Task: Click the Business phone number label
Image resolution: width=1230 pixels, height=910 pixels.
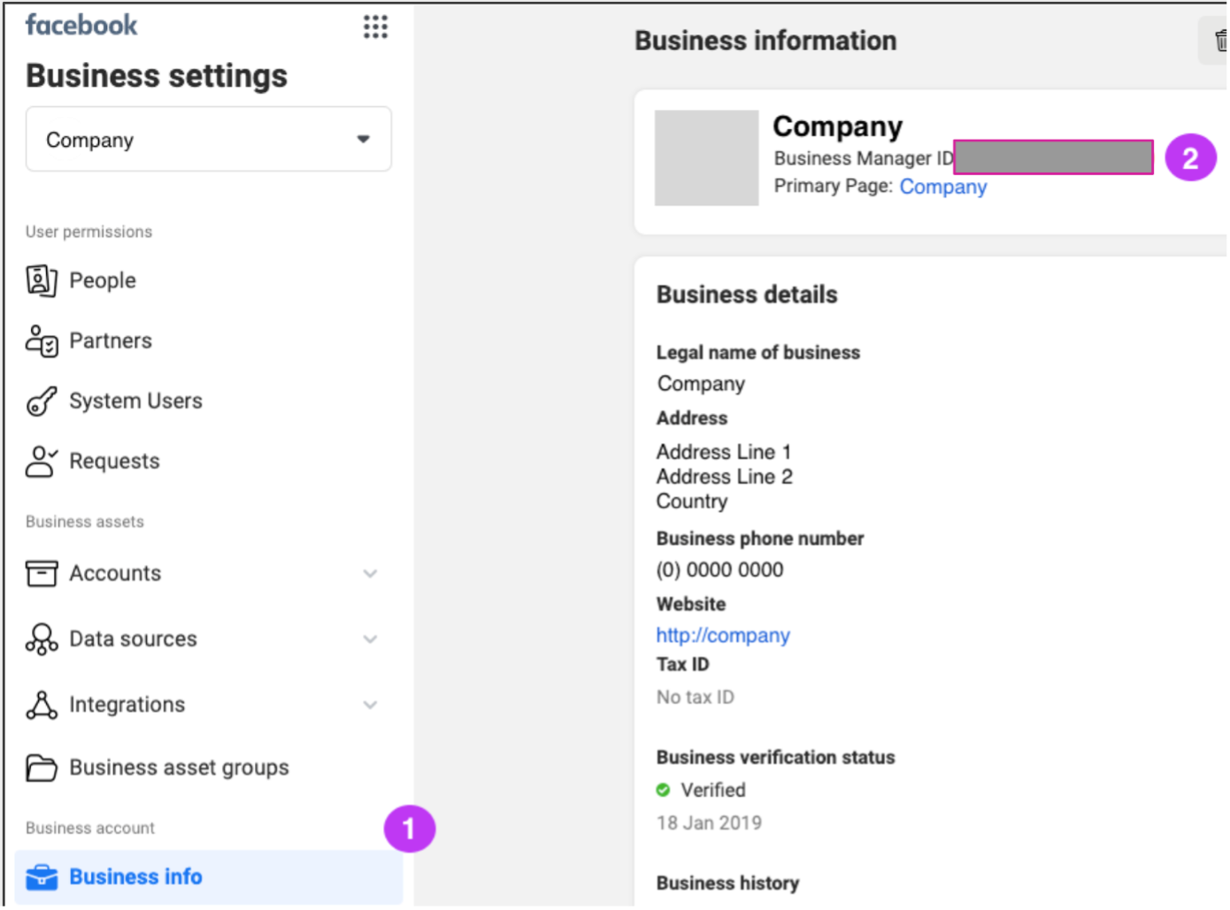Action: point(760,539)
